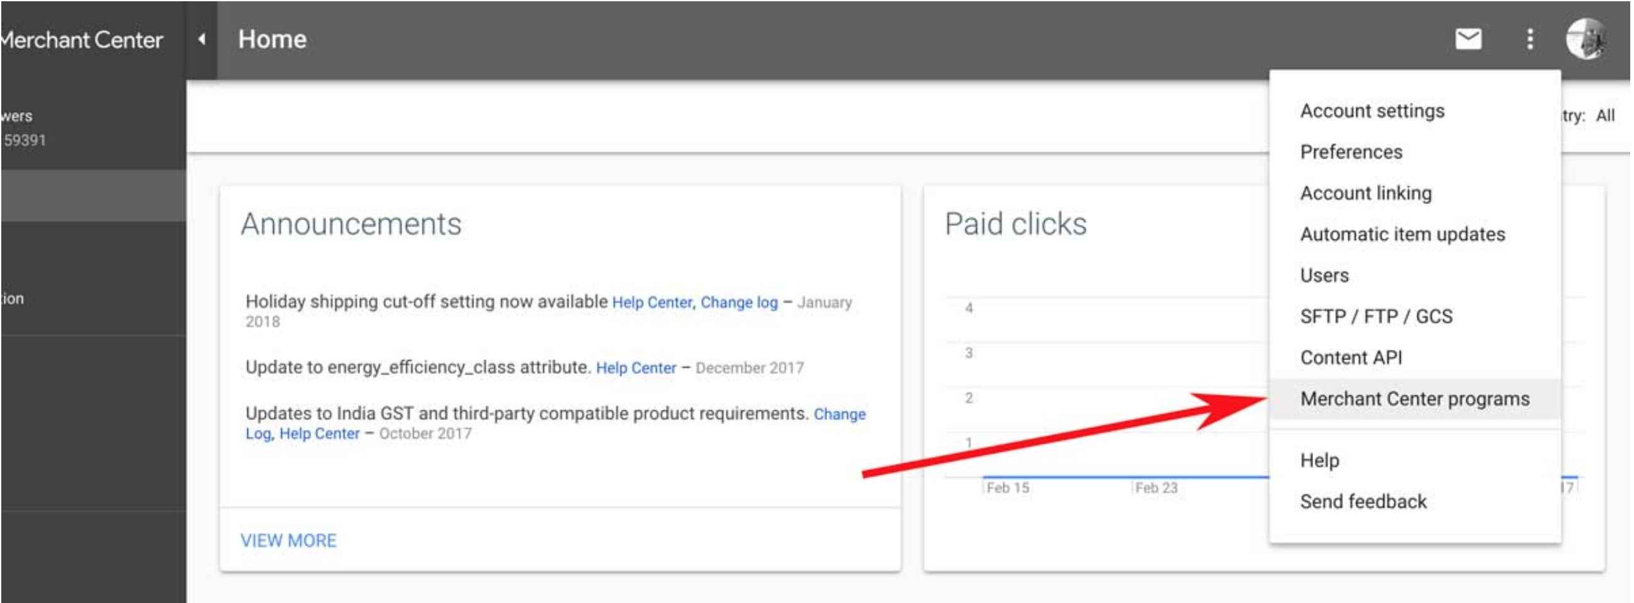1634x603 pixels.
Task: Open Help Center link for energy_efficiency_class
Action: [x=636, y=368]
